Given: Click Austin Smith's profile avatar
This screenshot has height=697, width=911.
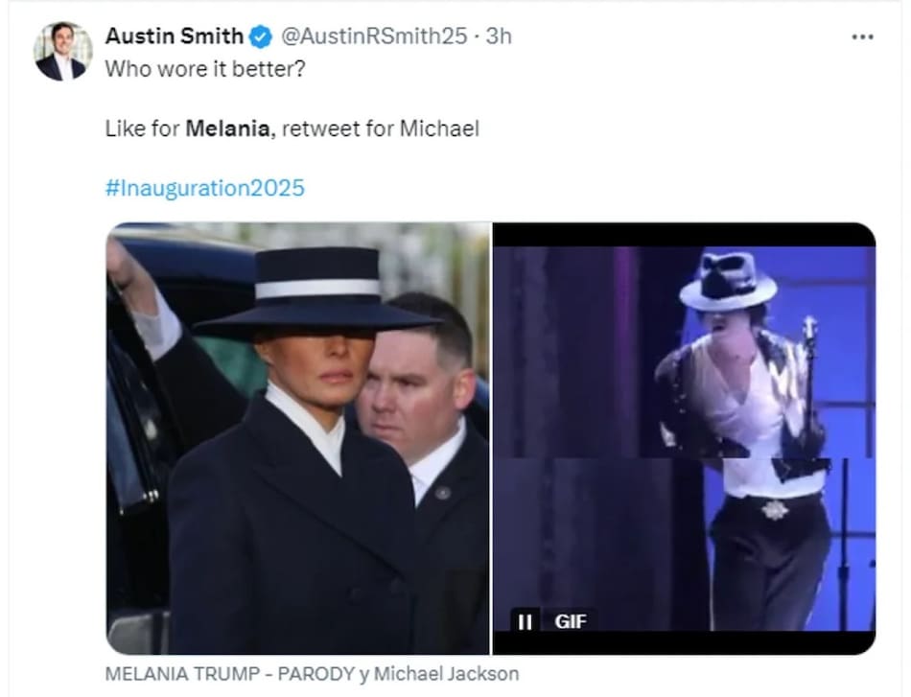Looking at the screenshot, I should point(62,51).
